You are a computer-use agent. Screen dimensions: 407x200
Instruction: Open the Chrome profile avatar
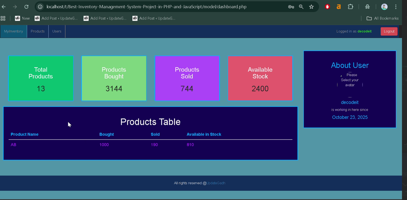tap(384, 7)
